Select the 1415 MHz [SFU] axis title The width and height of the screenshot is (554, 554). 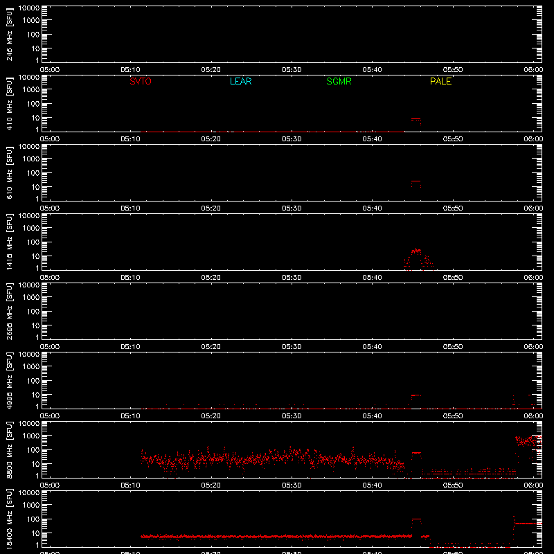pyautogui.click(x=9, y=242)
